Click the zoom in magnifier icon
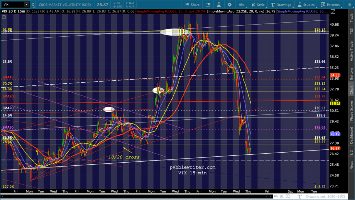 [288, 197]
